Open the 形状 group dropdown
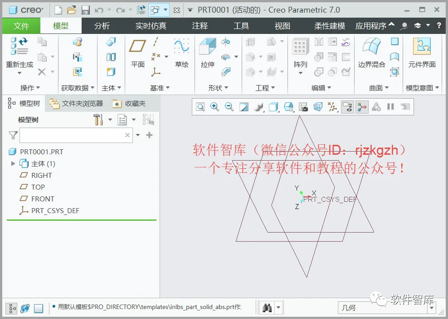 [218, 88]
